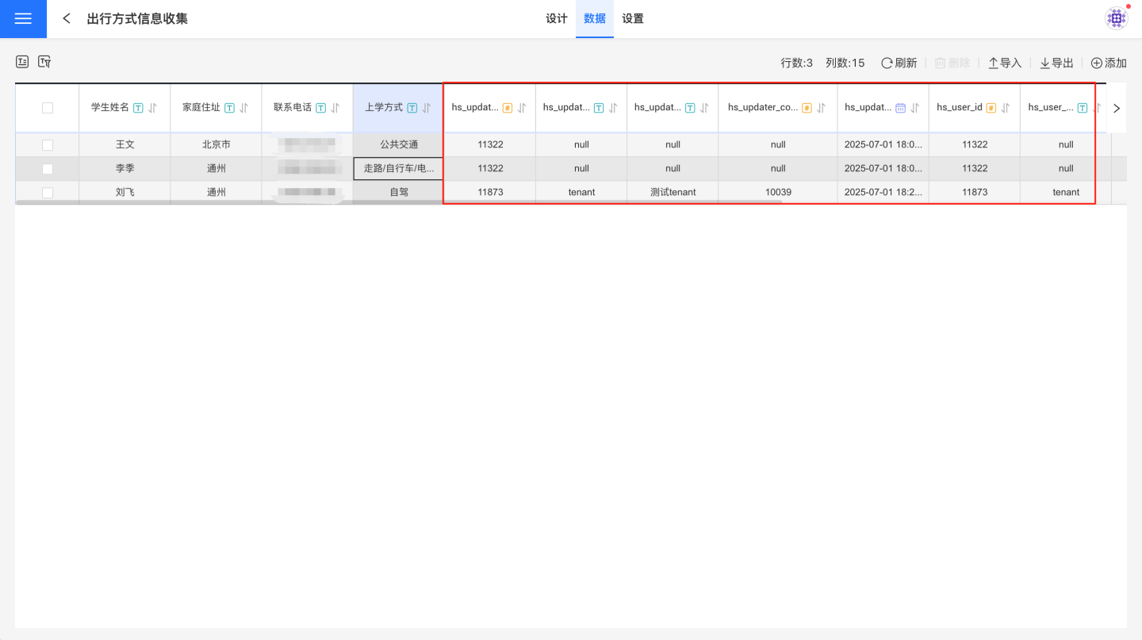Sort by the 家庭住址 column
Image resolution: width=1142 pixels, height=640 pixels.
tap(244, 108)
